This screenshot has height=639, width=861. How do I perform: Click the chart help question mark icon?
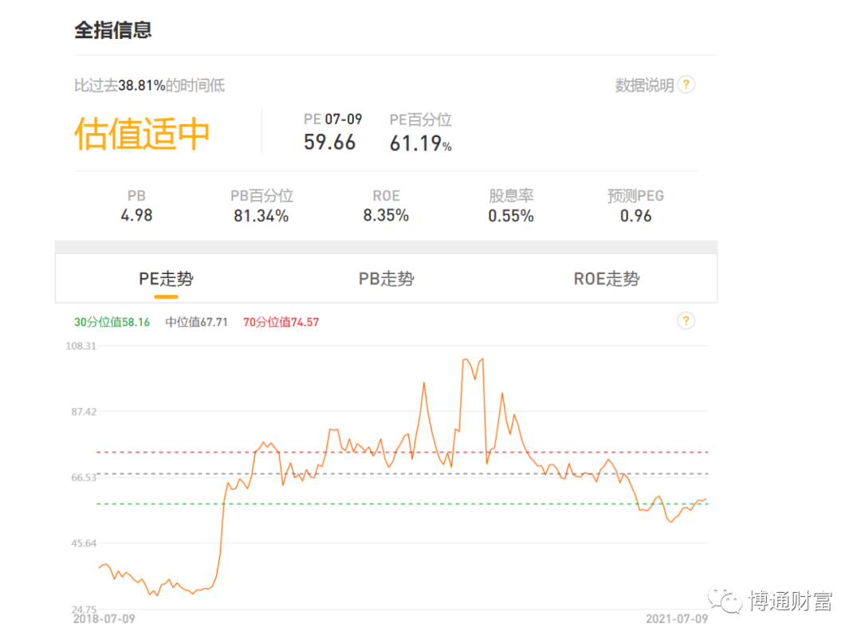[x=686, y=320]
